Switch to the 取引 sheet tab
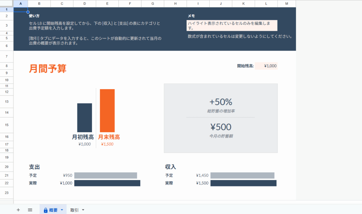 click(74, 210)
